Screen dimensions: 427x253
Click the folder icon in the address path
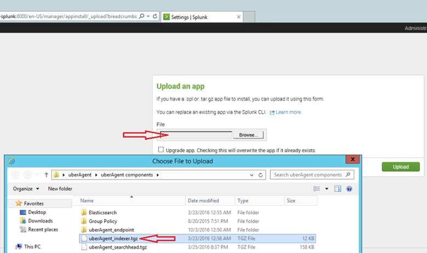(x=56, y=175)
